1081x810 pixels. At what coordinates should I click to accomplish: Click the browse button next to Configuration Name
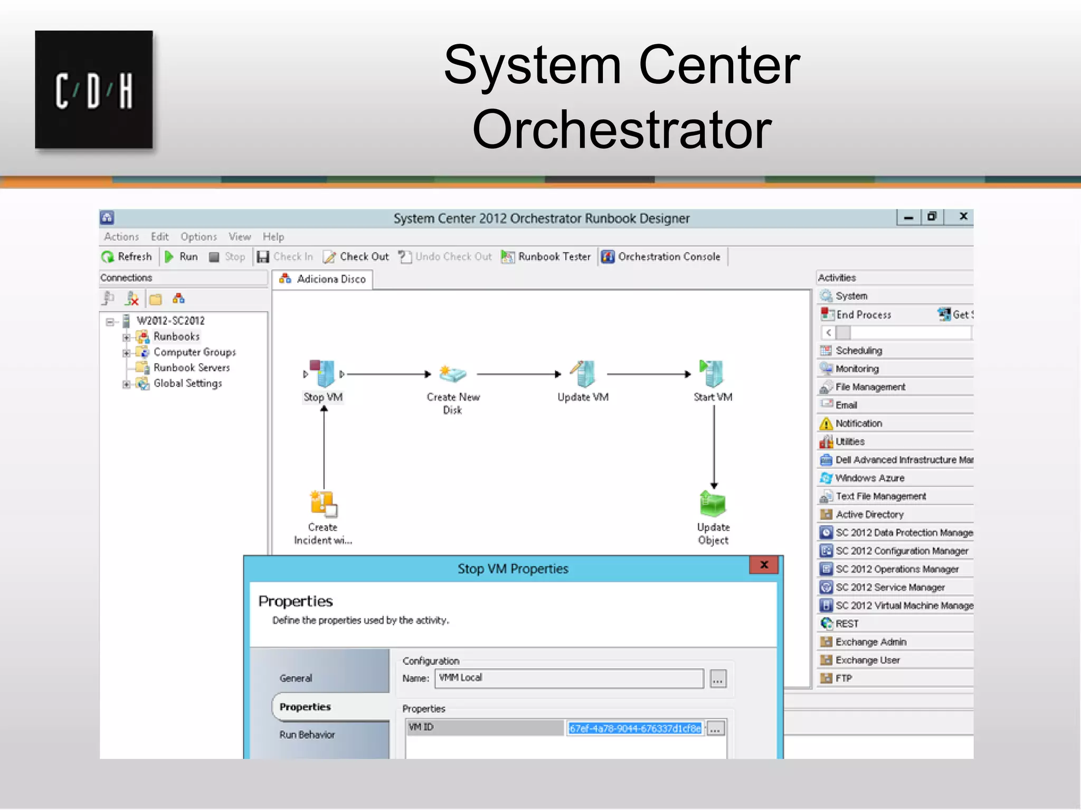point(718,679)
